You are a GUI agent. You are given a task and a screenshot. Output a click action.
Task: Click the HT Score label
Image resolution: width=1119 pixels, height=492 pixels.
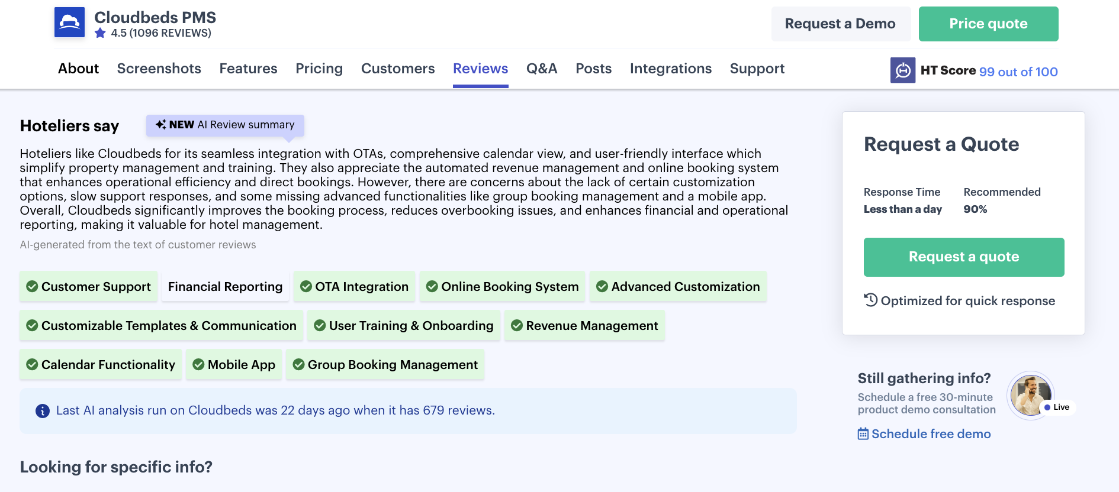(948, 70)
